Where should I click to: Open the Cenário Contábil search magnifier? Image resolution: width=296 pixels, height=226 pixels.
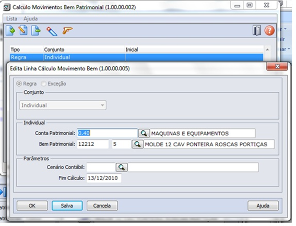pos(122,167)
